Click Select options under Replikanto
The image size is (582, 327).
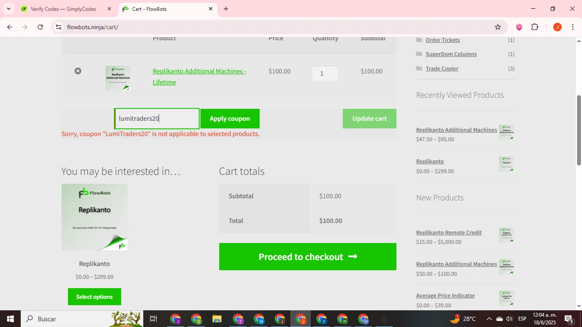point(94,297)
